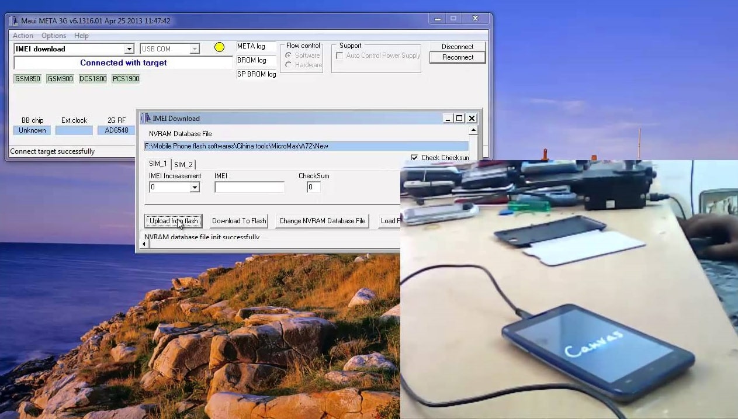This screenshot has height=419, width=738.
Task: Minimize the Maui META 3G window
Action: [x=437, y=19]
